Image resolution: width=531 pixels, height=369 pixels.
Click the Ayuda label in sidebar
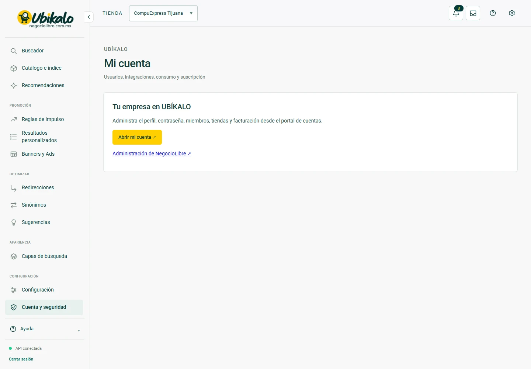pyautogui.click(x=27, y=329)
